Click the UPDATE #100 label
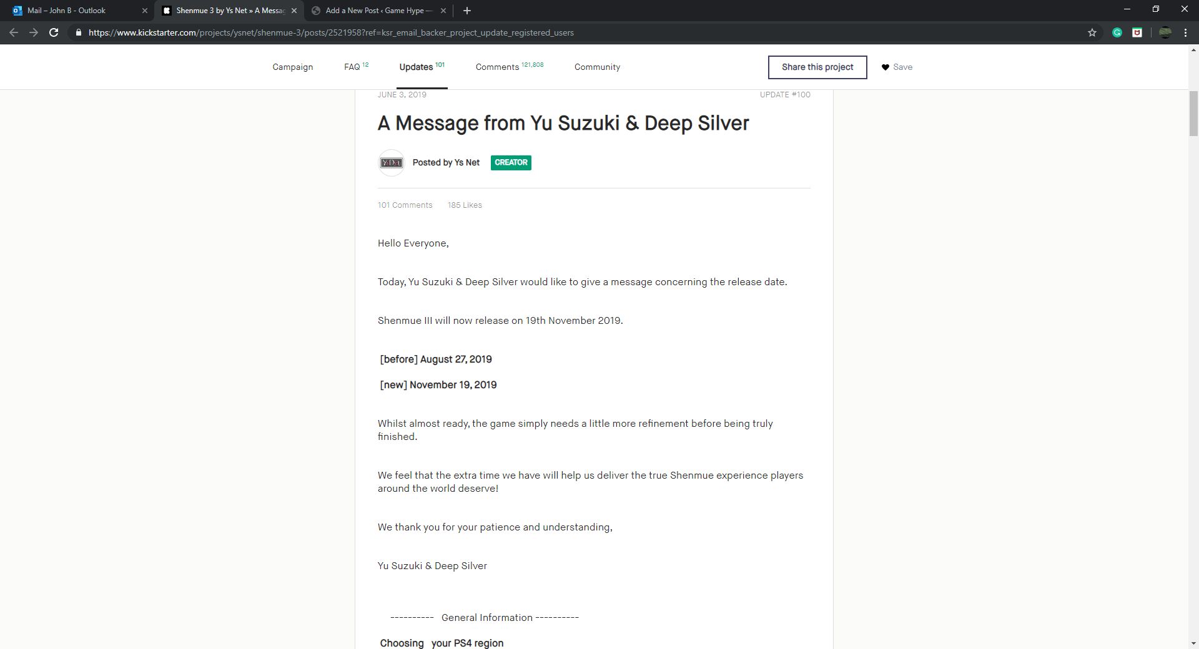The width and height of the screenshot is (1199, 649). pyautogui.click(x=785, y=95)
